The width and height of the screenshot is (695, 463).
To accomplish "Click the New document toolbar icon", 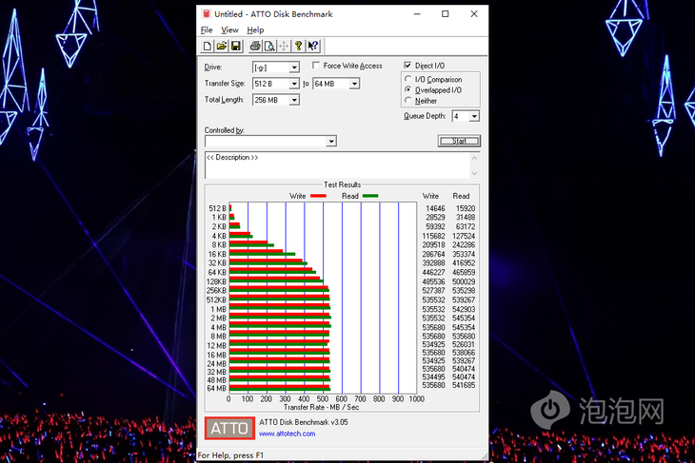I will [x=207, y=46].
